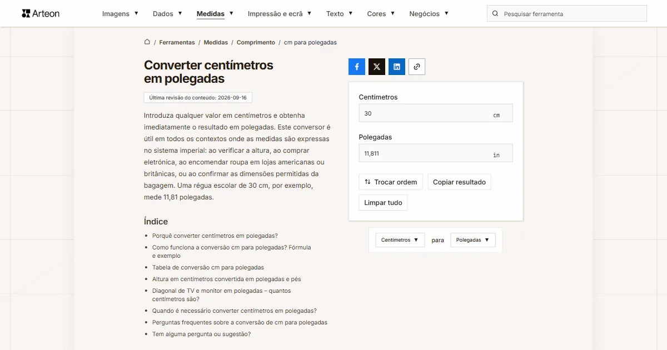Click the 'Converter centímetros em polegadas' heading
667x350 pixels.
click(x=208, y=72)
